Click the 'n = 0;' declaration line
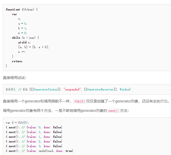 22,33
